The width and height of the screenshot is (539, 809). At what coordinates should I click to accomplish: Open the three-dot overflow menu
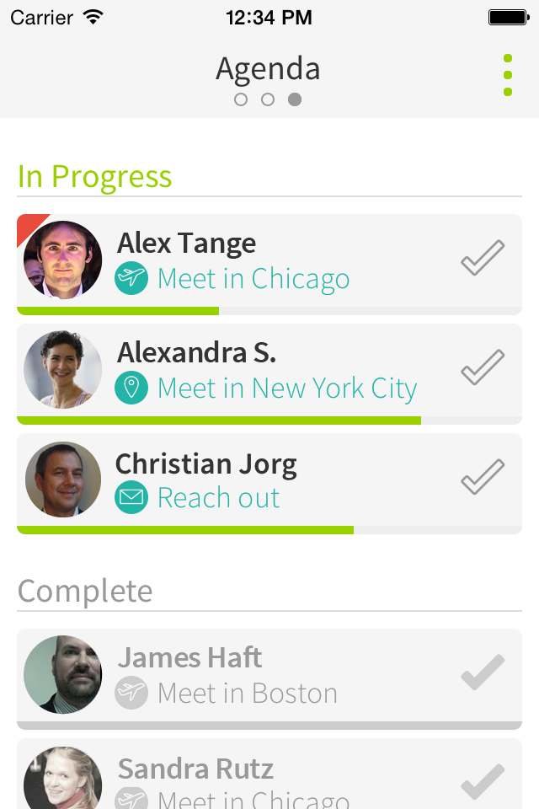508,75
